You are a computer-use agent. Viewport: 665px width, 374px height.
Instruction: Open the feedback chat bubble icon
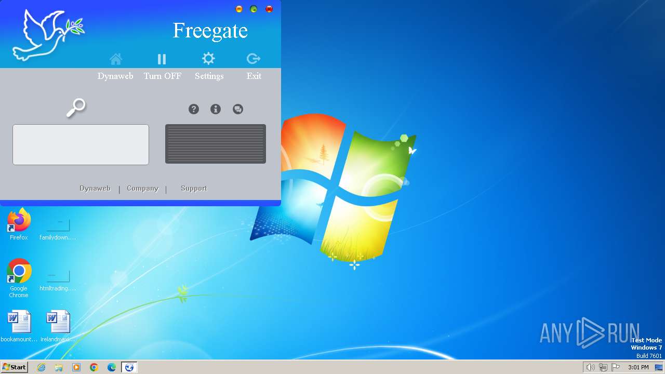point(238,109)
